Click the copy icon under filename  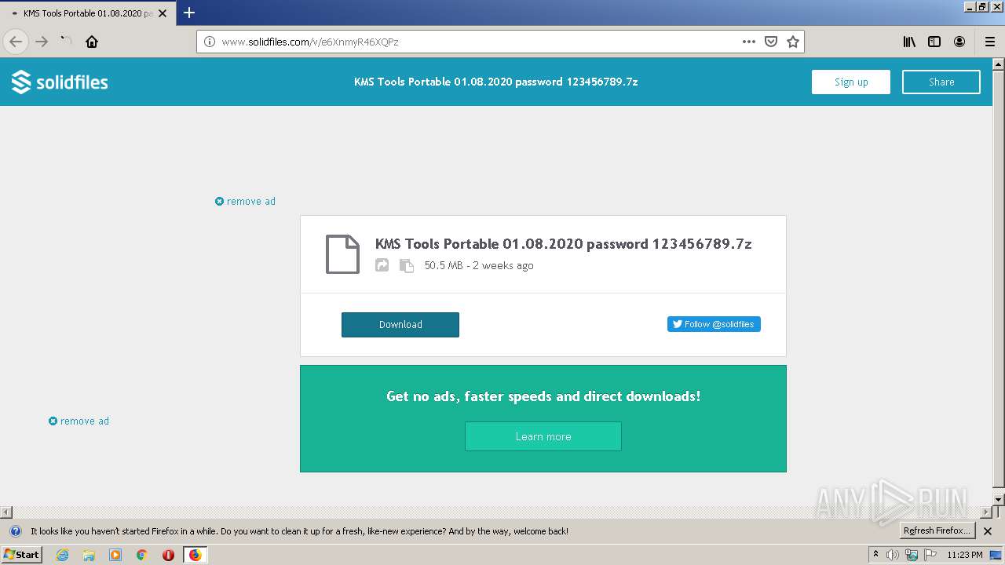406,265
